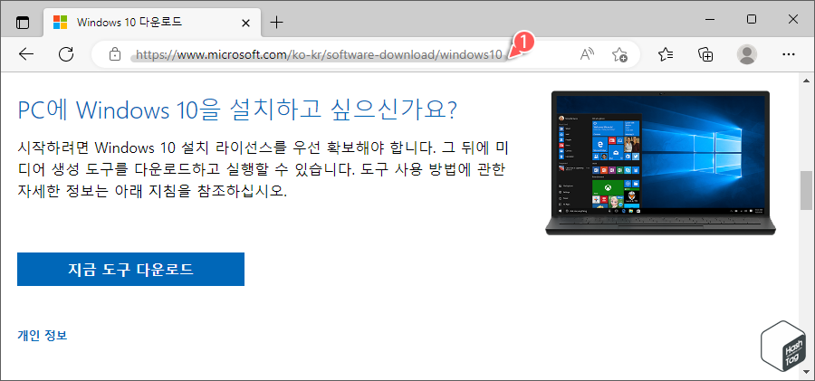Click the vertical scrollbar thumb

(806, 190)
